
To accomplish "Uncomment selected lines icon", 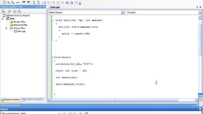I will (x=38, y=2).
